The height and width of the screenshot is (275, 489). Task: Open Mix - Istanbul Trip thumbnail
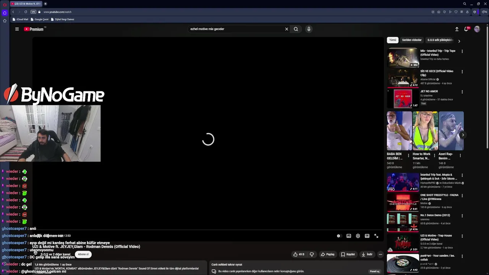point(403,57)
